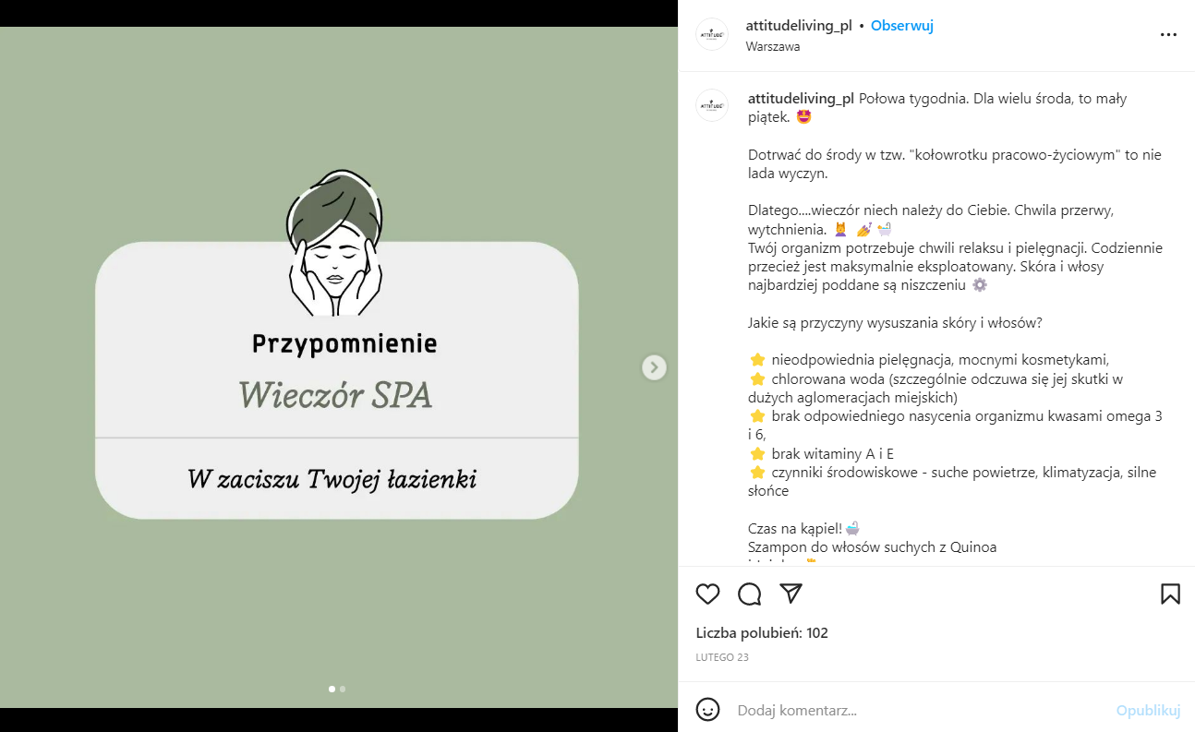Share post with paper plane icon
Viewport: 1195px width, 732px height.
click(791, 593)
